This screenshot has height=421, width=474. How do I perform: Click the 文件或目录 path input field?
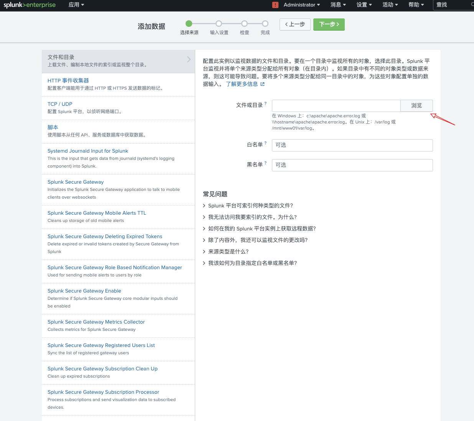[336, 105]
